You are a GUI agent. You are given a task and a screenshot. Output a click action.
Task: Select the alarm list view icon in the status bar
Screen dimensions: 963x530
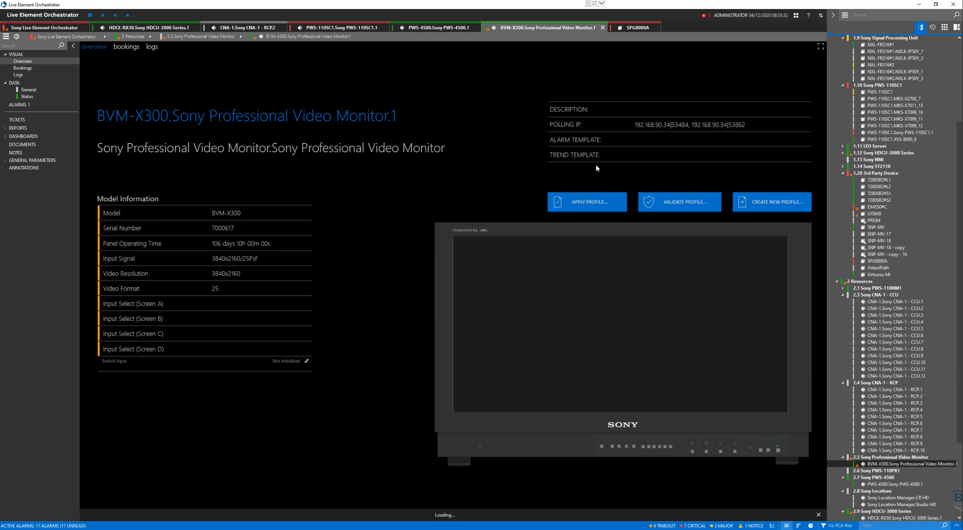pos(786,525)
